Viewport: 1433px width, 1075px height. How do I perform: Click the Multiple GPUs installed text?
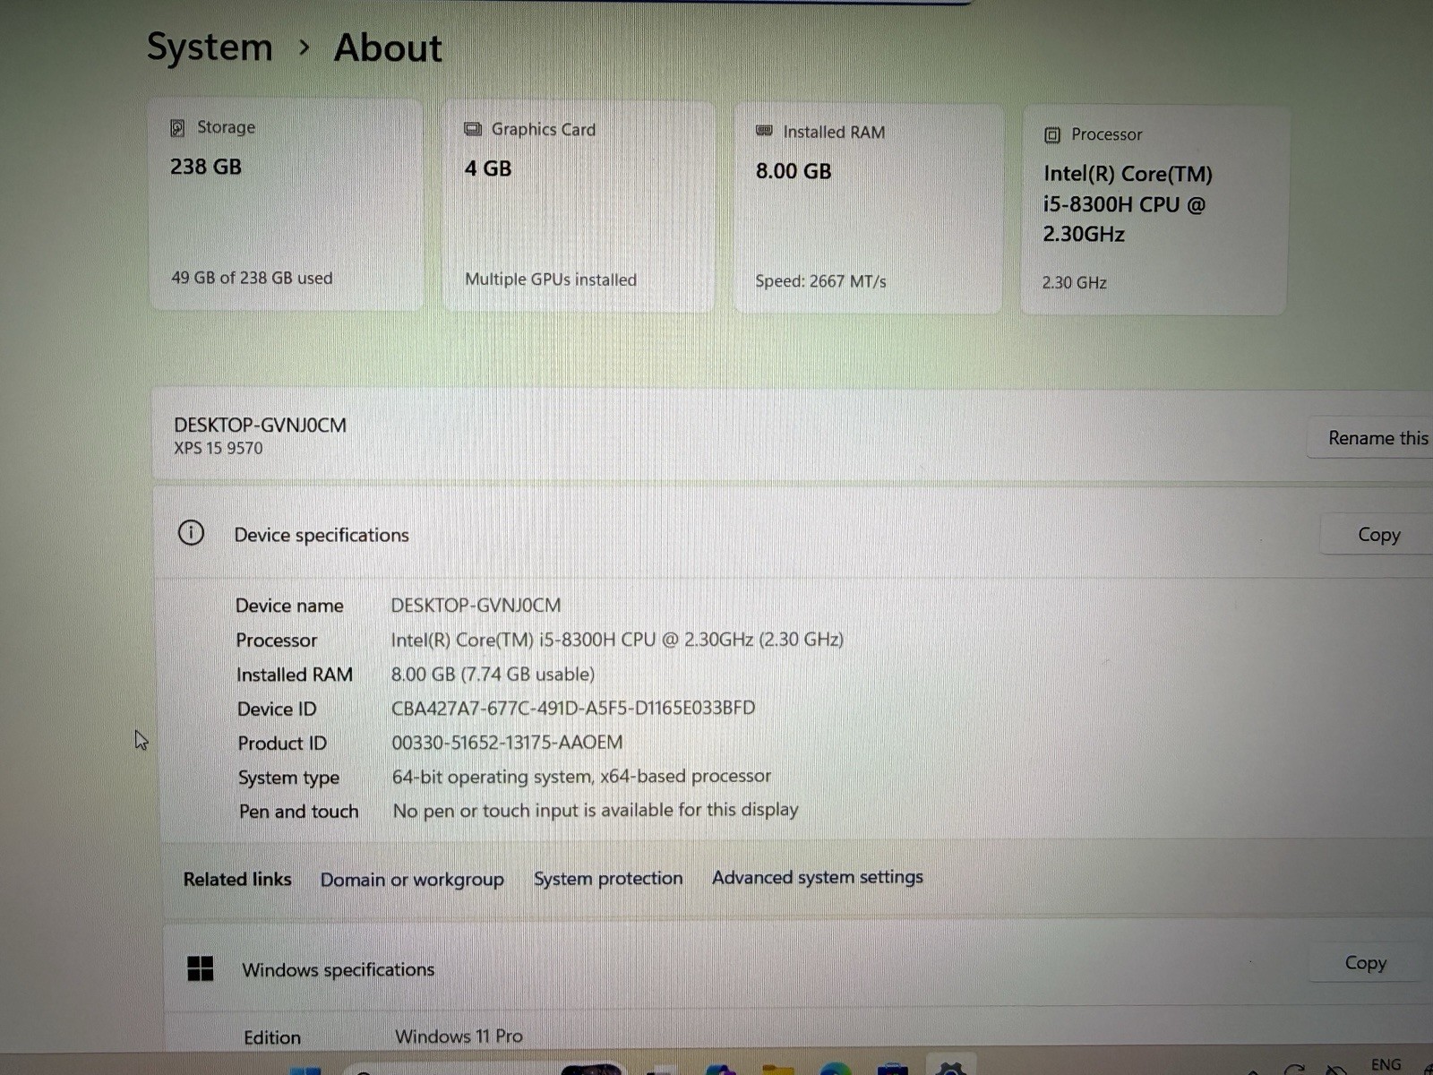pyautogui.click(x=551, y=279)
